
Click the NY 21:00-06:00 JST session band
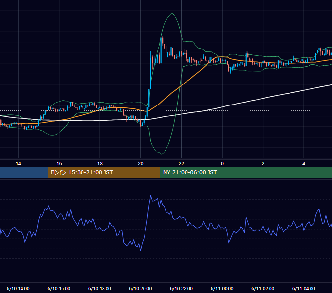246,172
